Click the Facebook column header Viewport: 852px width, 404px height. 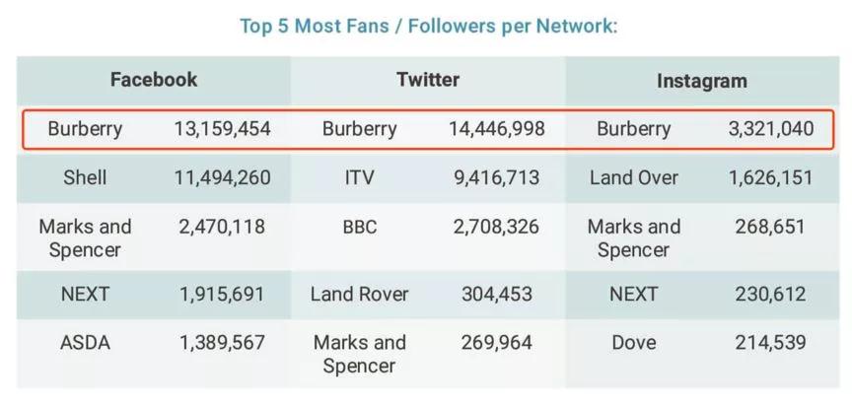pos(154,80)
